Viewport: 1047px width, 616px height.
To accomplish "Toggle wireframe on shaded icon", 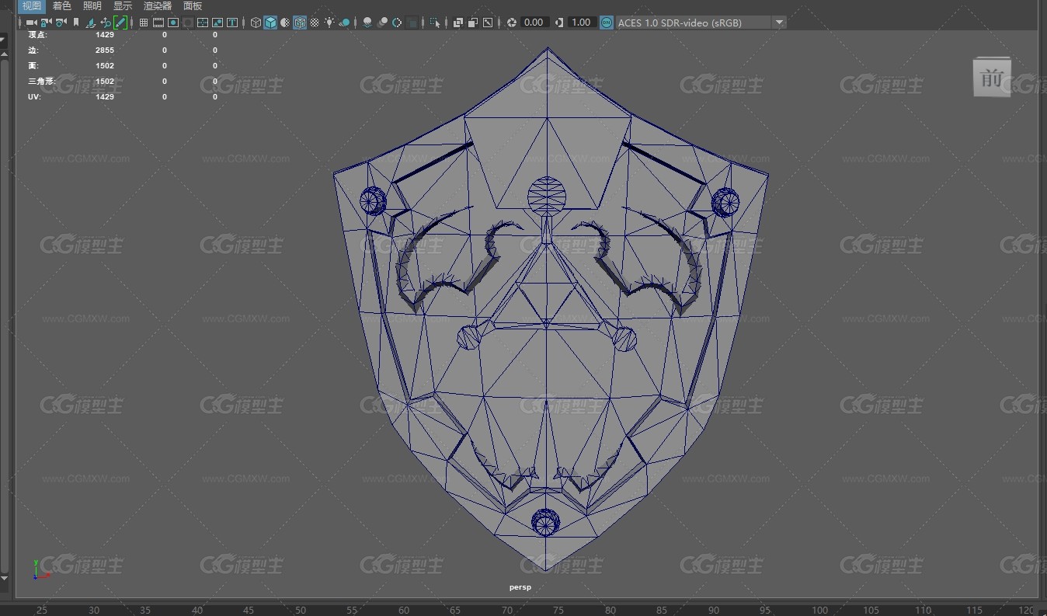I will click(x=299, y=23).
